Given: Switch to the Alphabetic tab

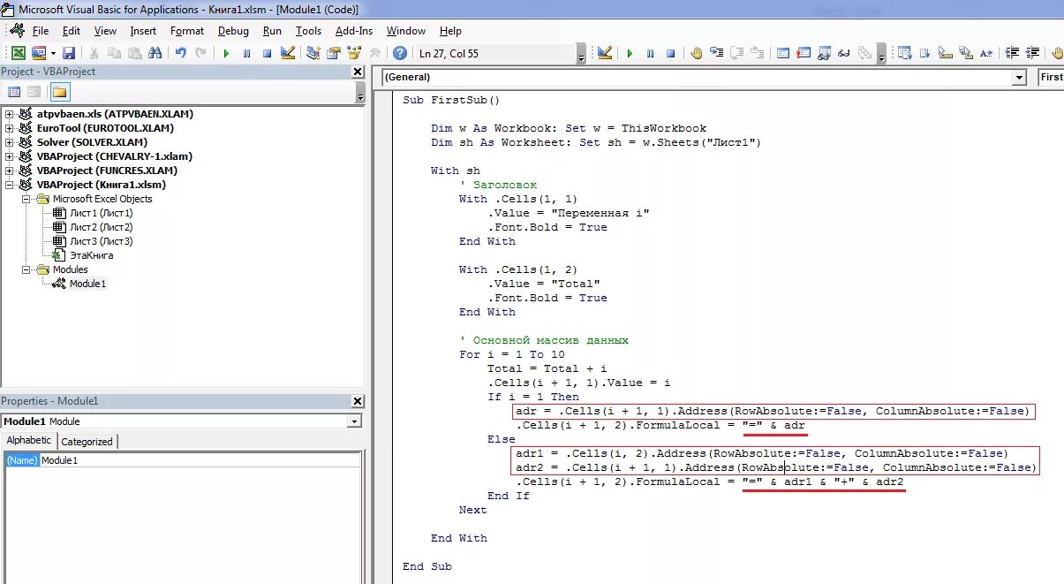Looking at the screenshot, I should tap(29, 440).
